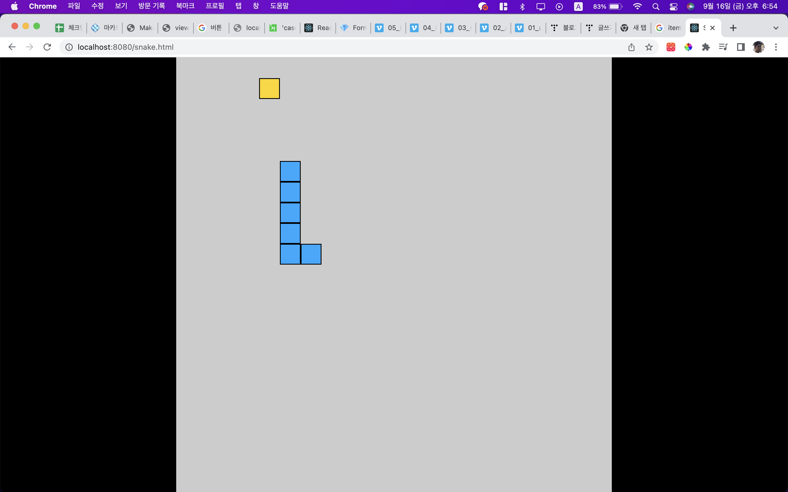Open Spotlight search in menu bar
788x492 pixels.
[x=656, y=7]
